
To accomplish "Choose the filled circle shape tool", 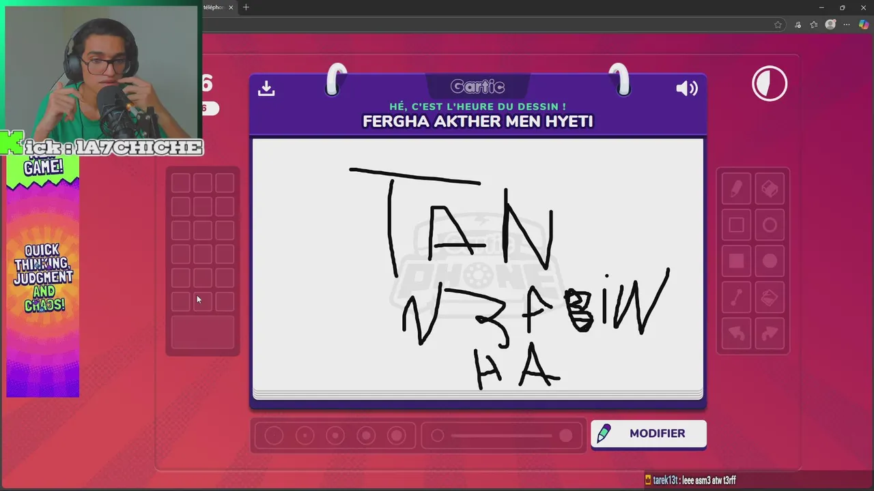I will pyautogui.click(x=770, y=261).
